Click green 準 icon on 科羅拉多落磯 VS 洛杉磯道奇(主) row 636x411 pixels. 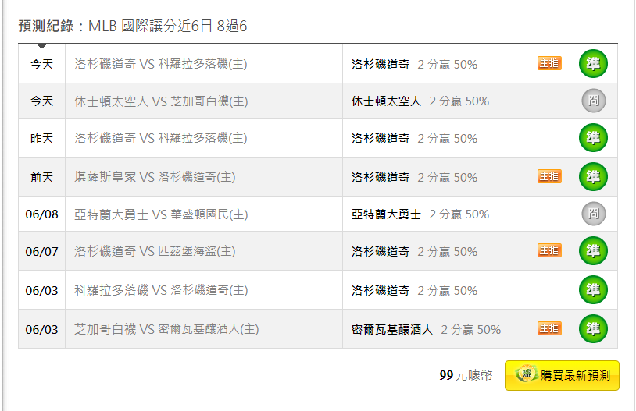(593, 289)
